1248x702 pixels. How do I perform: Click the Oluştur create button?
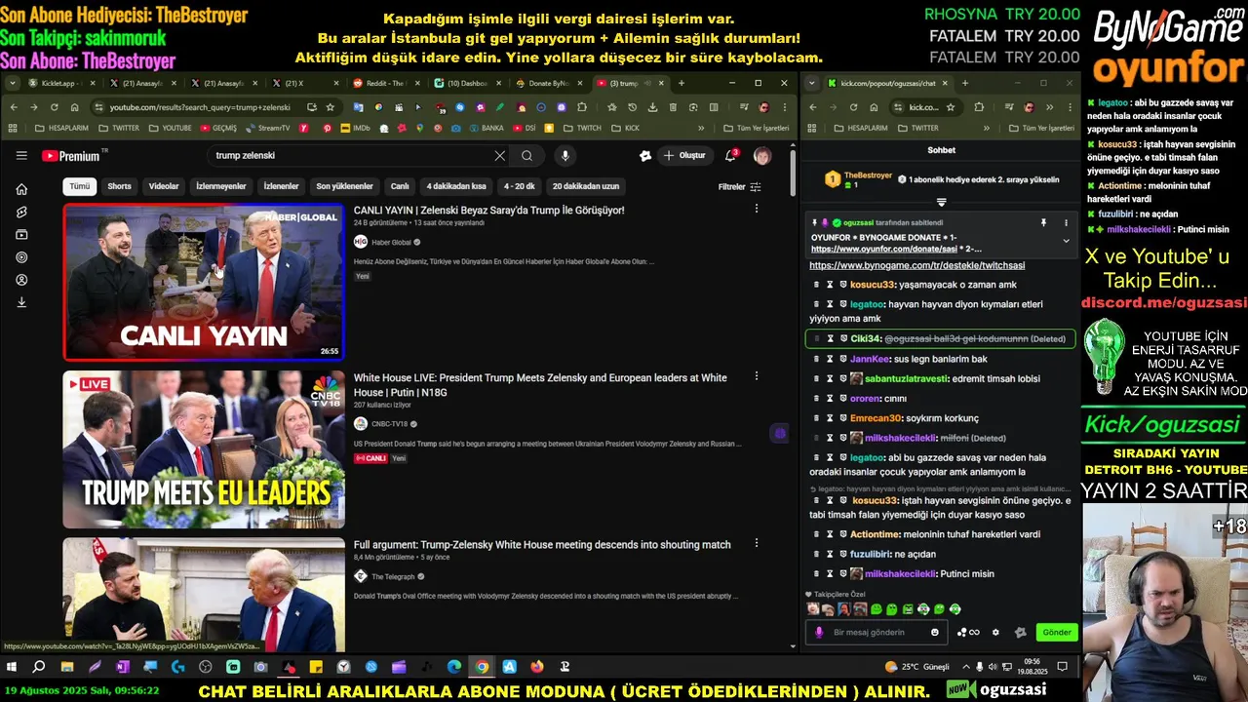(683, 156)
